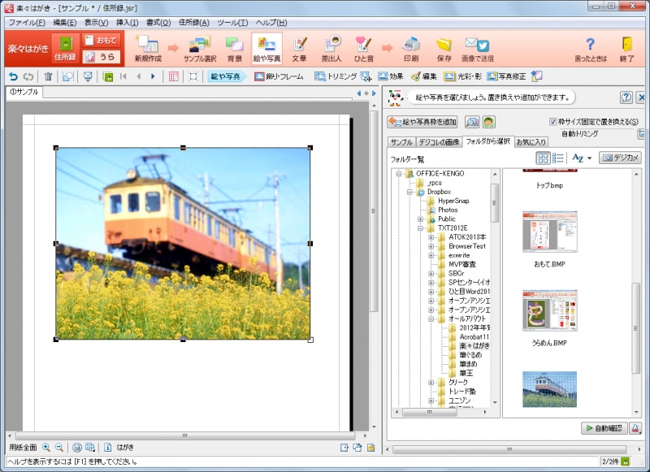Screen dimensions: 650x472
Task: Click the 絵や写真枠を追加 button
Action: (422, 122)
